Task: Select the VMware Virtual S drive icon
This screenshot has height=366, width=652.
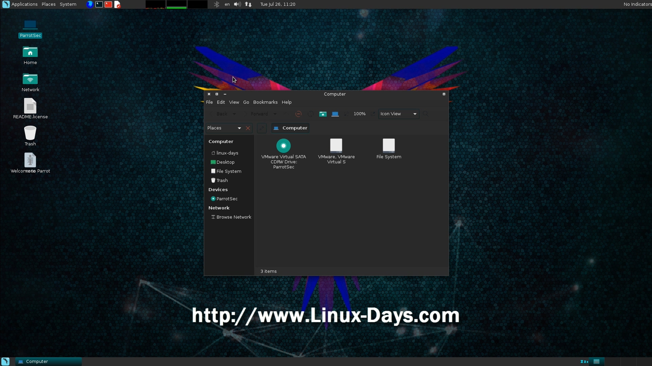Action: (336, 146)
